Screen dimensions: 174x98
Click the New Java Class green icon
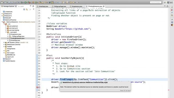pos(36,2)
